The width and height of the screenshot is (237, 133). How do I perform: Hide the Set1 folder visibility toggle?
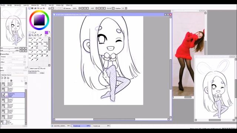1,122
